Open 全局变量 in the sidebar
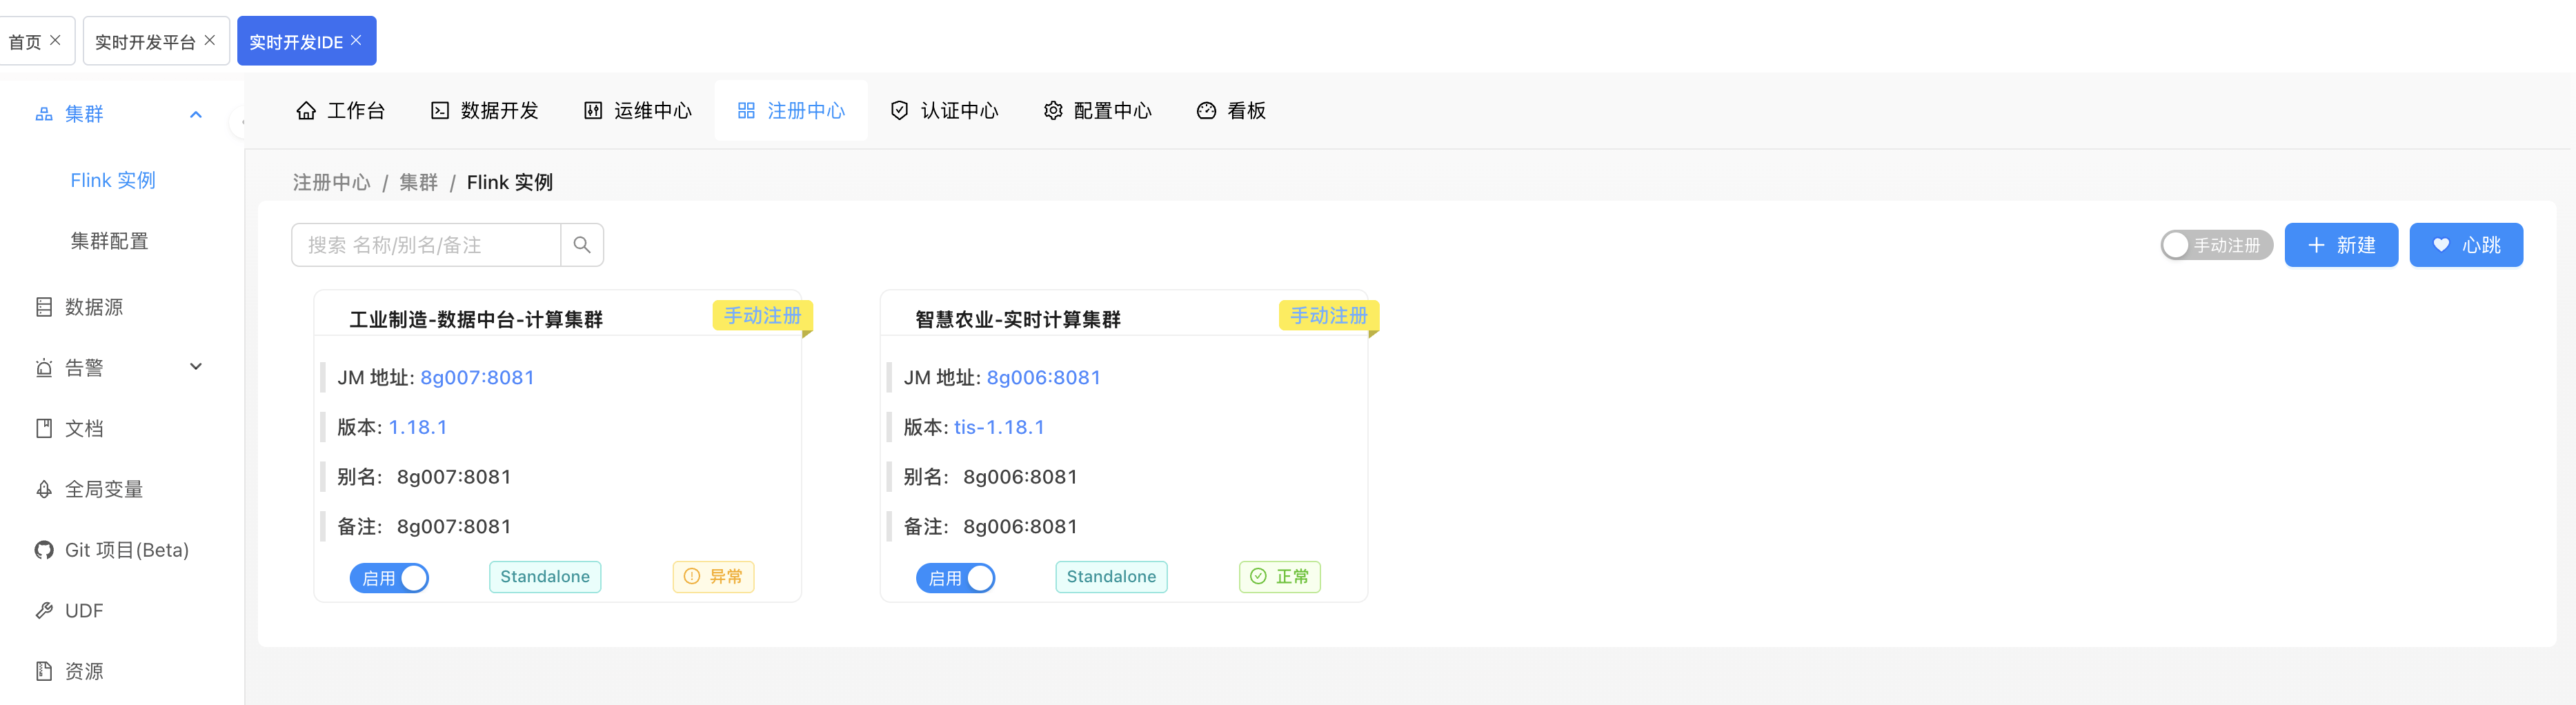This screenshot has width=2576, height=705. click(x=103, y=489)
